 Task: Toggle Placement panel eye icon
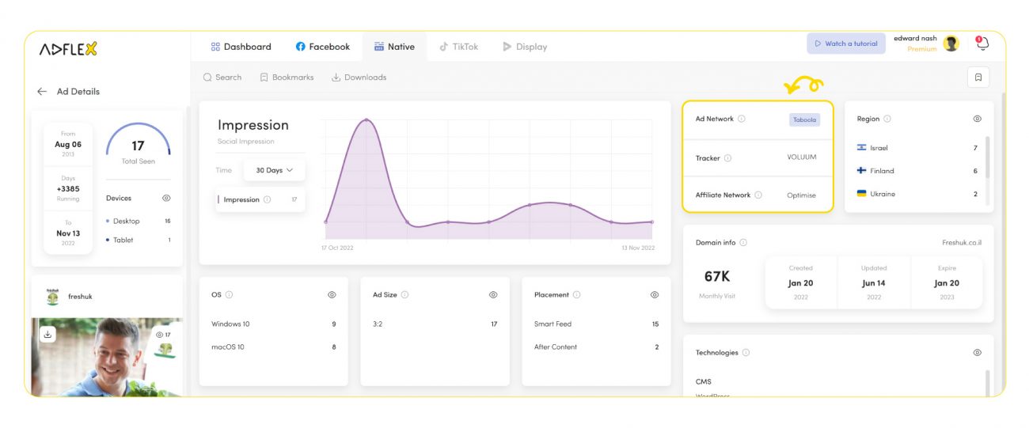pyautogui.click(x=655, y=295)
